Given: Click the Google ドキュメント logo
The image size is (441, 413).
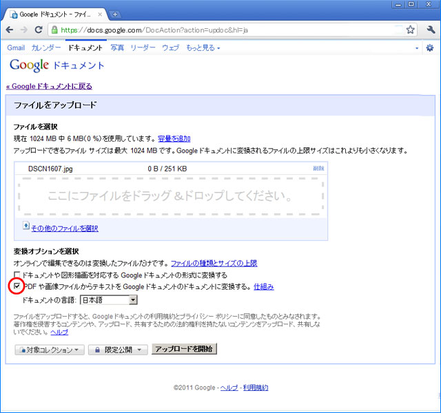Looking at the screenshot, I should point(57,65).
